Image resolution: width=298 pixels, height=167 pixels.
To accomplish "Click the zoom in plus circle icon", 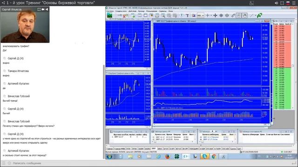I will pos(221,15).
